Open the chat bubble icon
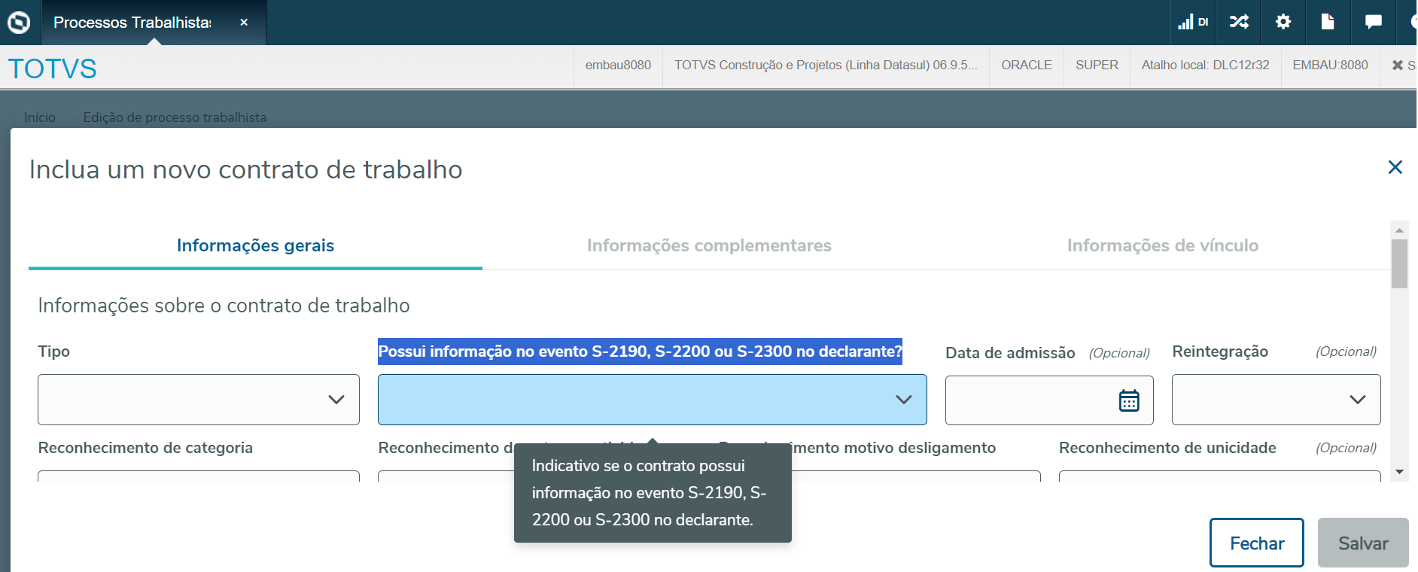The height and width of the screenshot is (572, 1418). 1373,22
